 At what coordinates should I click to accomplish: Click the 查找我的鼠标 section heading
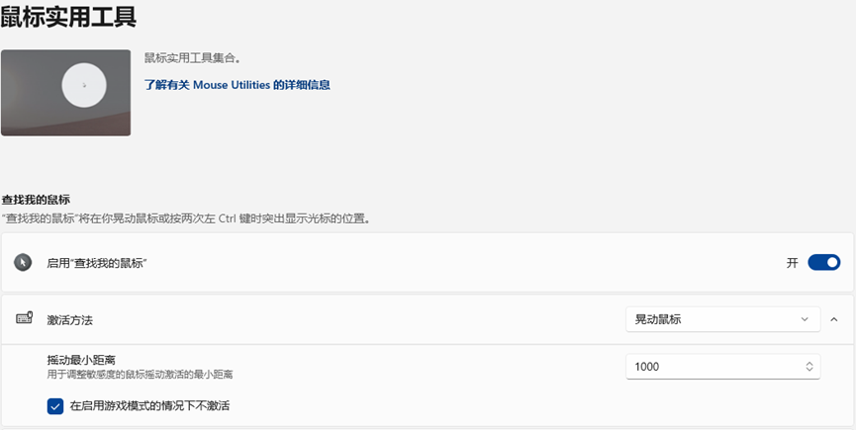pos(36,200)
